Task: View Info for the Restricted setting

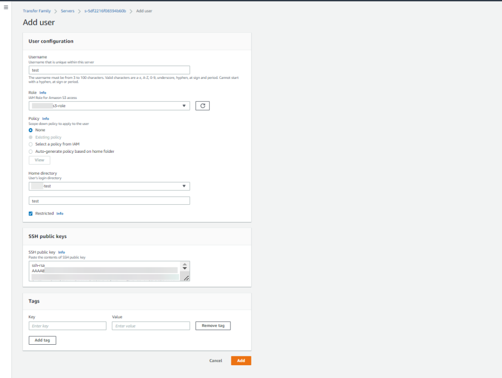Action: tap(60, 213)
